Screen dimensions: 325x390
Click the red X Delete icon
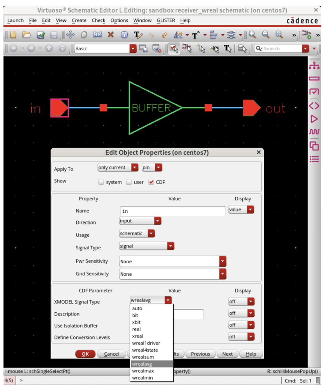point(111,35)
